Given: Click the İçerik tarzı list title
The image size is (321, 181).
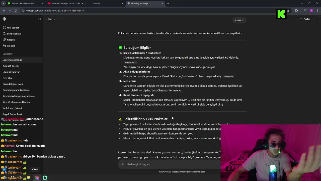Looking at the screenshot, I should click(130, 81).
